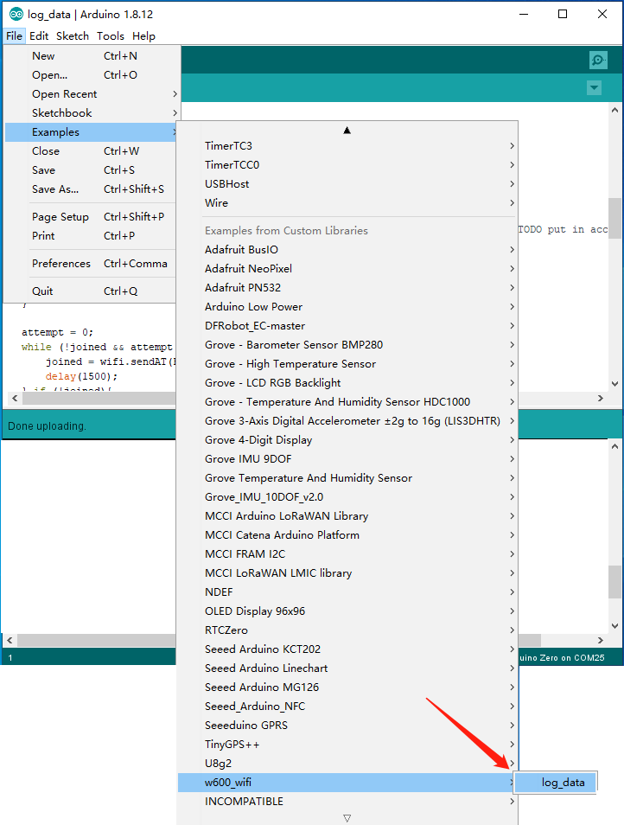Choose Quit from the File menu
The width and height of the screenshot is (624, 825).
click(x=91, y=291)
